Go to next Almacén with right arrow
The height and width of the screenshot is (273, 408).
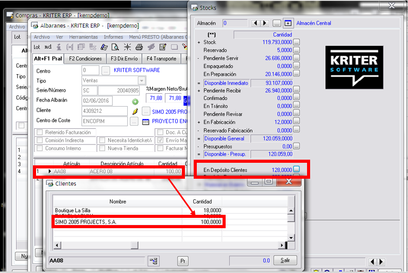265,23
